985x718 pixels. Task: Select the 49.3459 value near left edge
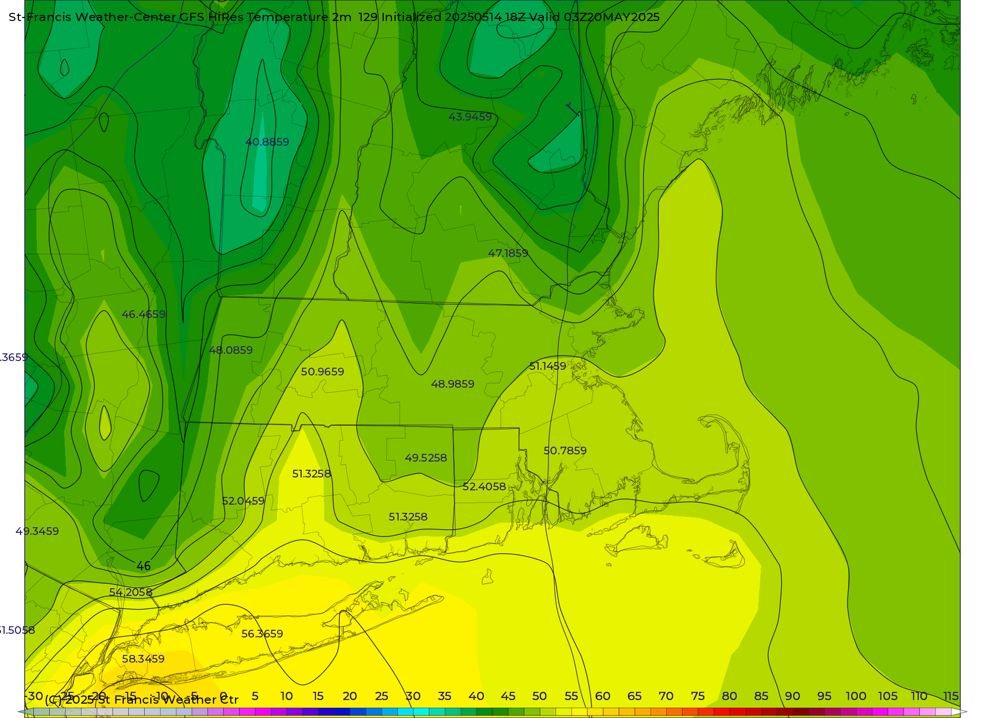pyautogui.click(x=37, y=531)
